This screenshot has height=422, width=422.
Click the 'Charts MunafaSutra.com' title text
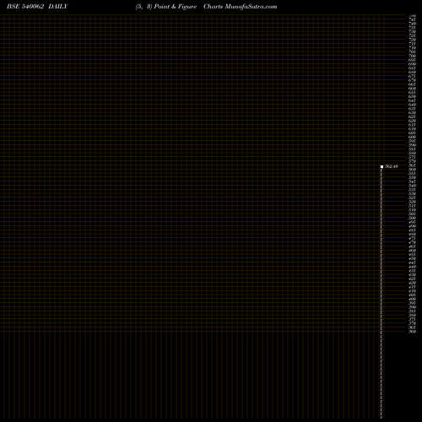click(241, 7)
